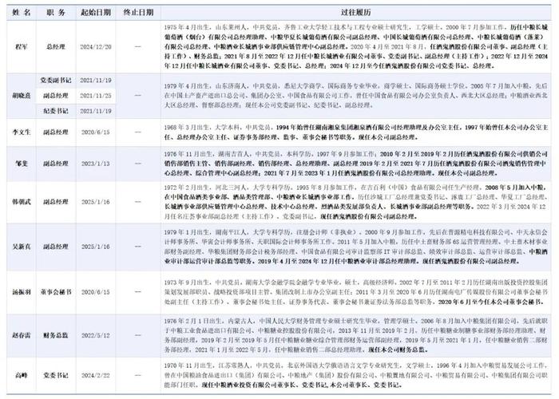Select the name cell 吴新真
The height and width of the screenshot is (399, 559).
22,247
